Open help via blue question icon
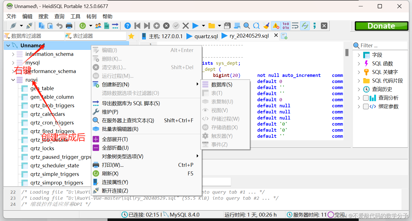Viewport: 412px width, 221px height. (127, 26)
